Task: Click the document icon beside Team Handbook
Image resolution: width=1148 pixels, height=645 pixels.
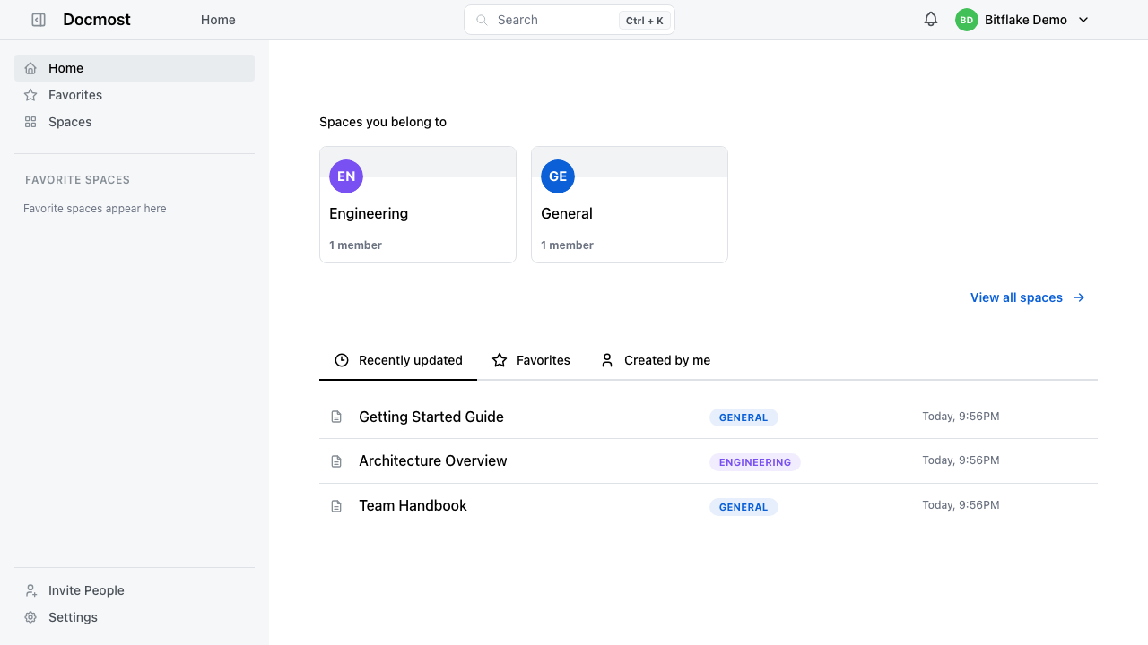Action: tap(336, 506)
